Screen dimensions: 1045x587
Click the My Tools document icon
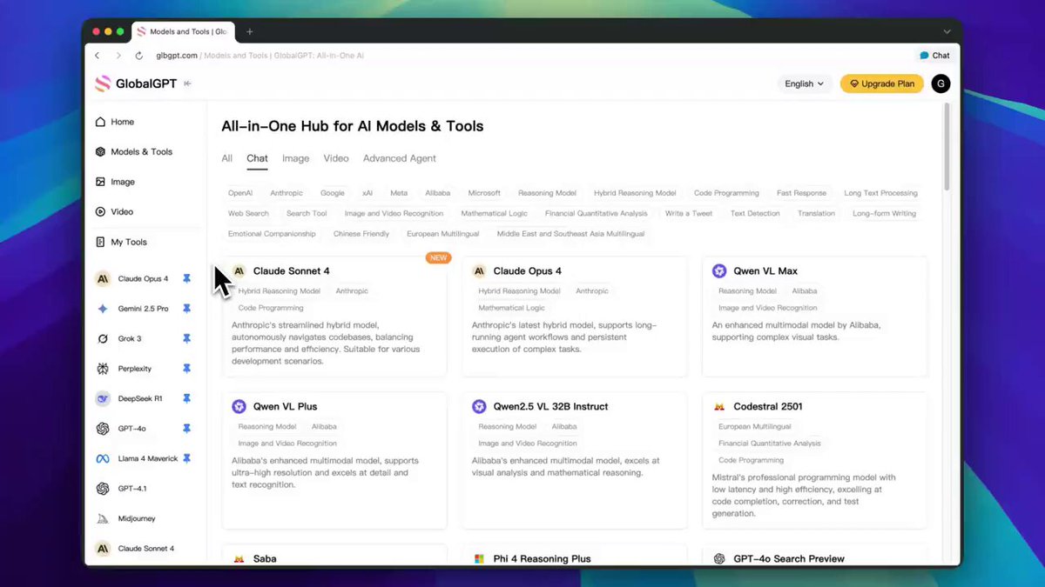click(101, 242)
